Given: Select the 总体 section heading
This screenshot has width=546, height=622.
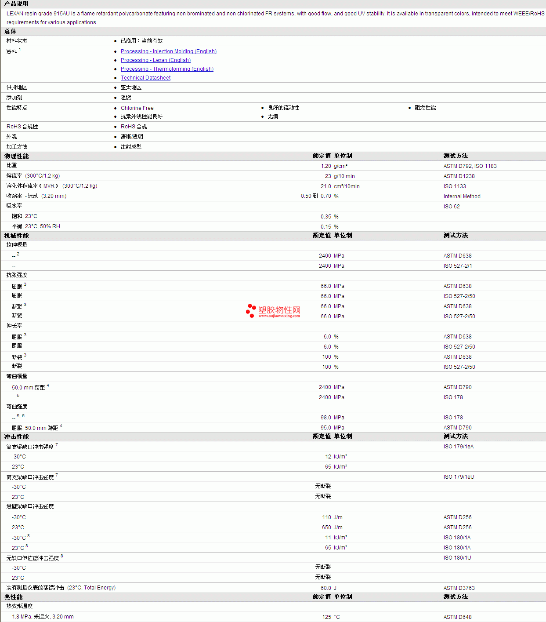Looking at the screenshot, I should click(11, 31).
